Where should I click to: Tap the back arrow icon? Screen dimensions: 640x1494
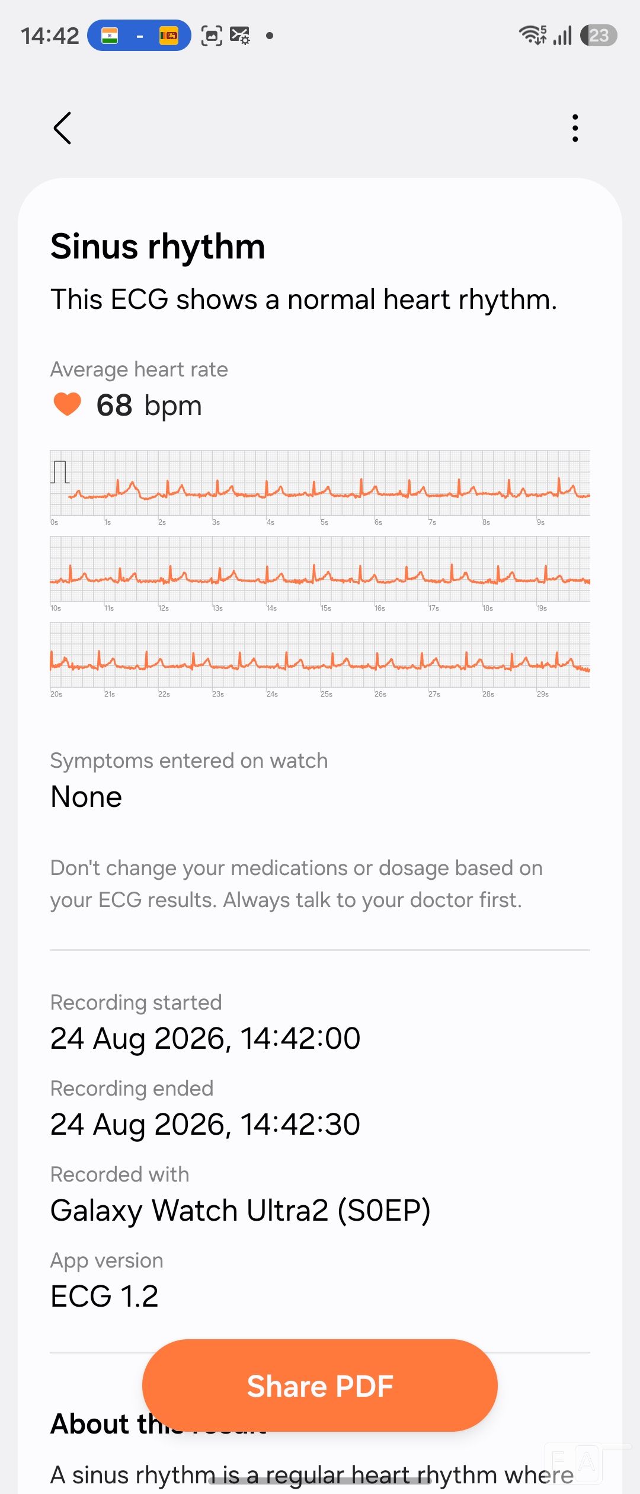[62, 128]
